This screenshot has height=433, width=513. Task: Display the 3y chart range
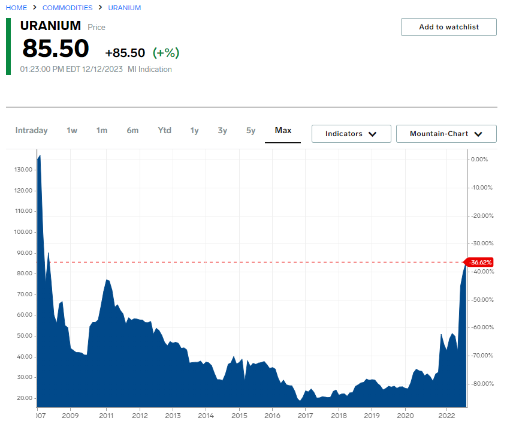222,131
